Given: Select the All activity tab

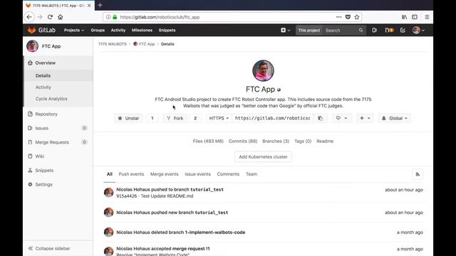Looking at the screenshot, I should click(109, 174).
